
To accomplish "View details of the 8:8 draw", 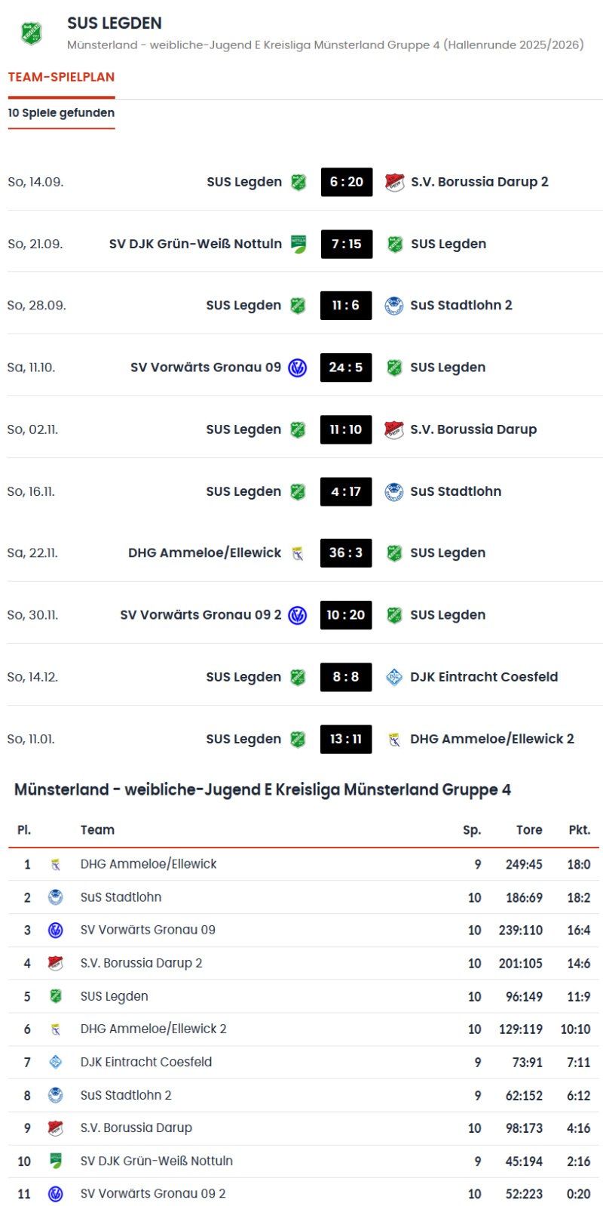I will (x=346, y=677).
